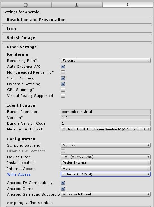Image resolution: width=154 pixels, height=207 pixels.
Task: Uncheck Android TV Compatibility checkbox
Action: pyautogui.click(x=63, y=183)
